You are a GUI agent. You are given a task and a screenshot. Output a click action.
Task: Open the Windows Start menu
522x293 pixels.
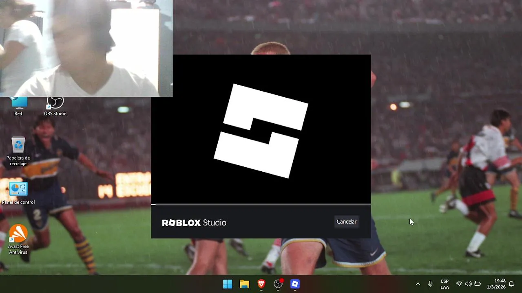(228, 284)
